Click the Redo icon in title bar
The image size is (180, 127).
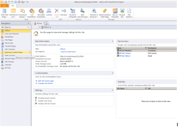point(12,2)
